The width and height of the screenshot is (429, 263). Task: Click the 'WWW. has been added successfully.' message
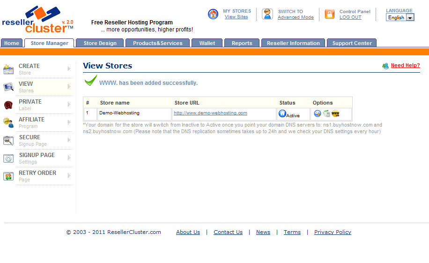148,83
